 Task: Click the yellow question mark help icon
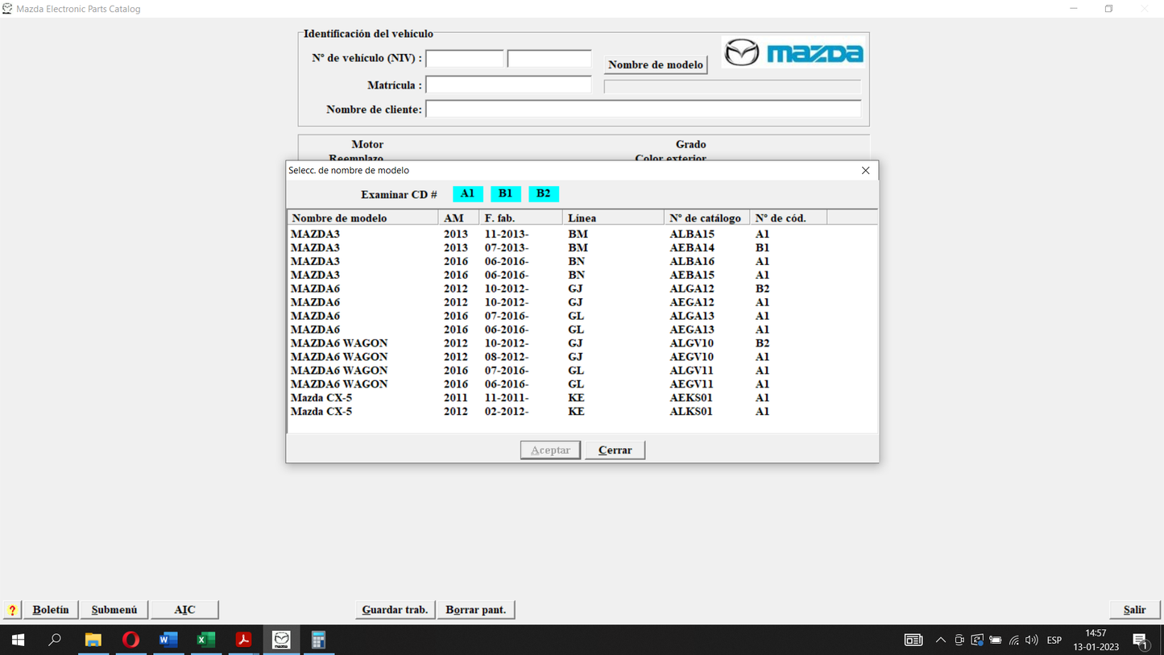pos(12,610)
